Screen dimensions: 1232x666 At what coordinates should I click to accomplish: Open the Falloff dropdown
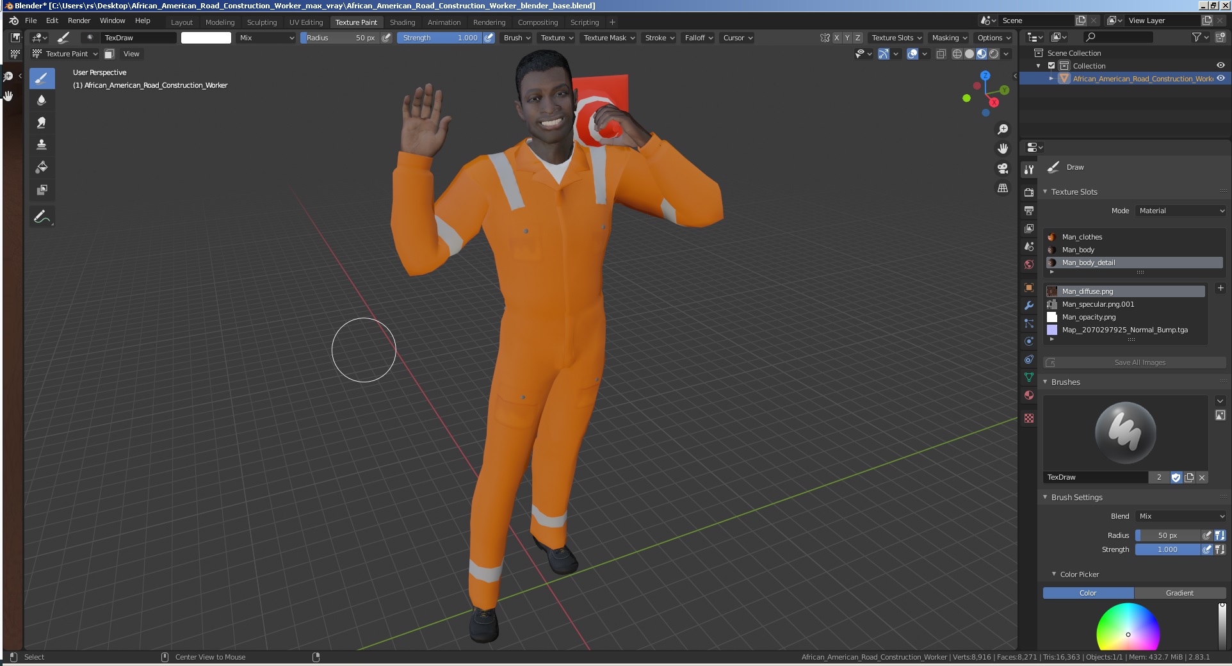699,38
